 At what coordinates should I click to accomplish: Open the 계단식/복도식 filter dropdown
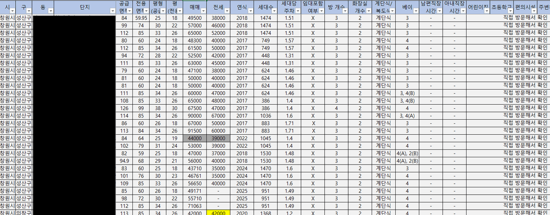392,11
